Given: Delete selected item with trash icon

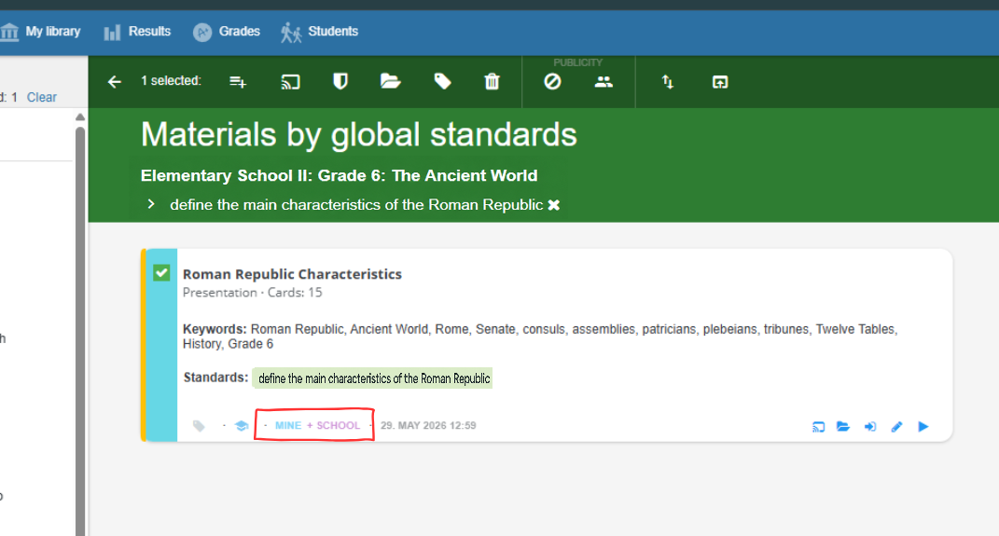Looking at the screenshot, I should pyautogui.click(x=492, y=81).
